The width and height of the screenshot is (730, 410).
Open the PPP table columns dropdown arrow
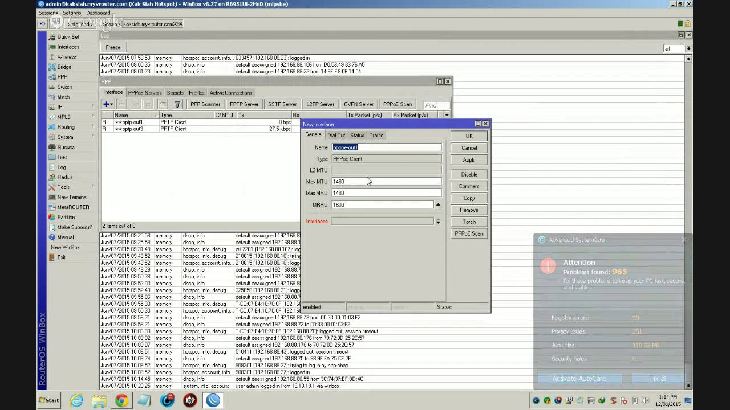[447, 115]
